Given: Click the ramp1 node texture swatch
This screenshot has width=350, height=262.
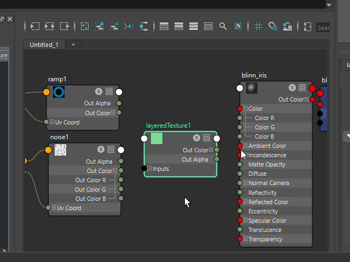Looking at the screenshot, I should [x=59, y=92].
